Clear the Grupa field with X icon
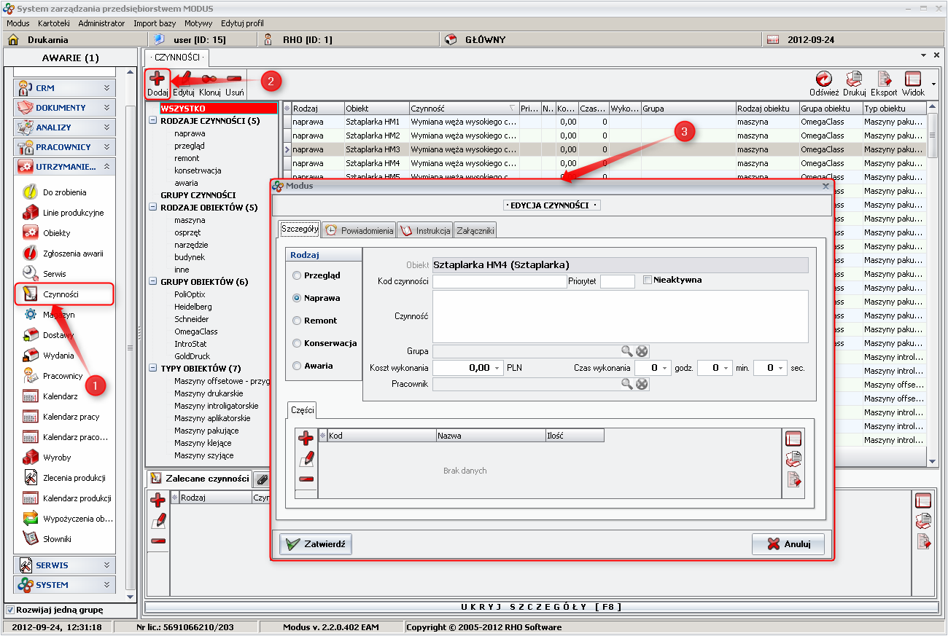This screenshot has height=636, width=948. point(642,351)
